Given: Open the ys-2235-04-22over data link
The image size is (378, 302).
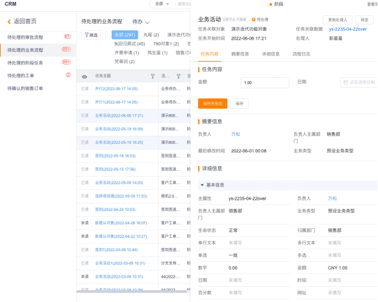Looking at the screenshot, I should [x=348, y=29].
